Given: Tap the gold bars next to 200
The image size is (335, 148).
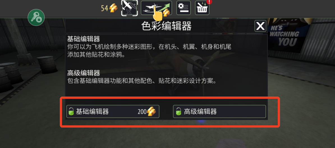Looking at the screenshot, I should pyautogui.click(x=151, y=111).
